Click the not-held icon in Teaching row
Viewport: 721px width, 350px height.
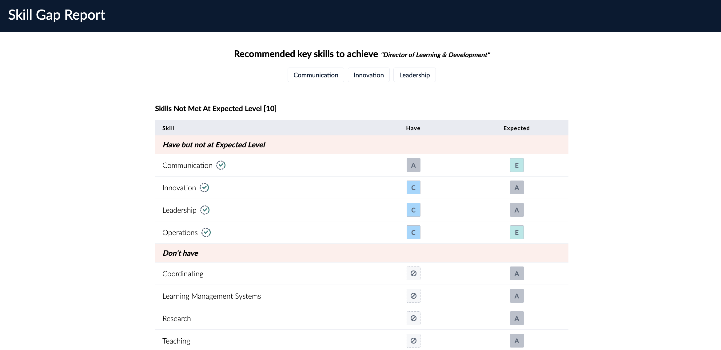pyautogui.click(x=413, y=340)
